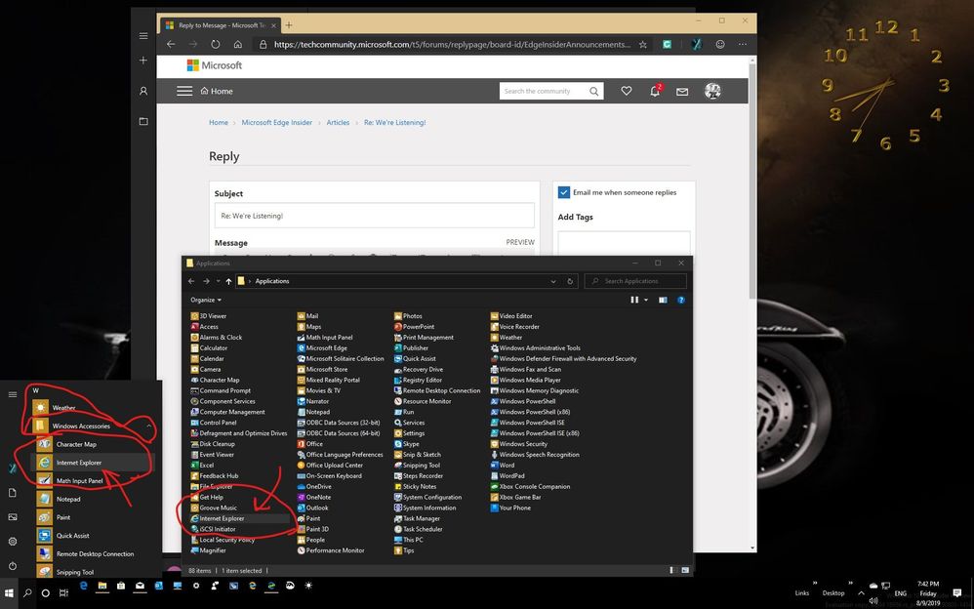Go back using Edge's back arrow
Screen dimensions: 974x609
(x=171, y=44)
